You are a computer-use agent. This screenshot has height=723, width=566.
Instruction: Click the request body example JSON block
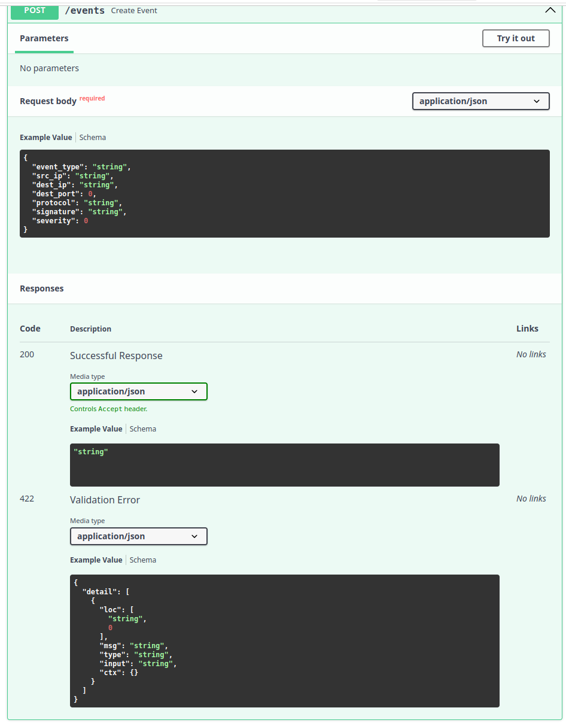tap(285, 193)
